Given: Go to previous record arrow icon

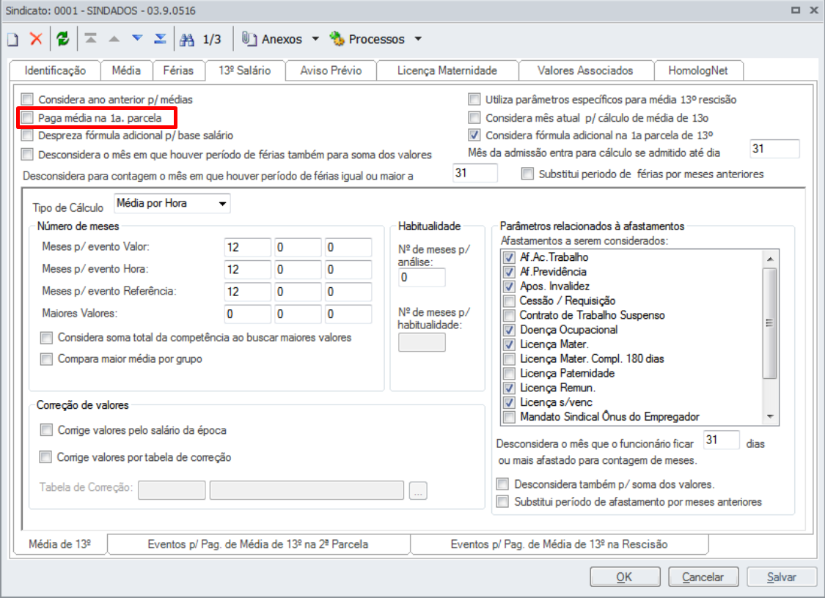Looking at the screenshot, I should pyautogui.click(x=114, y=38).
